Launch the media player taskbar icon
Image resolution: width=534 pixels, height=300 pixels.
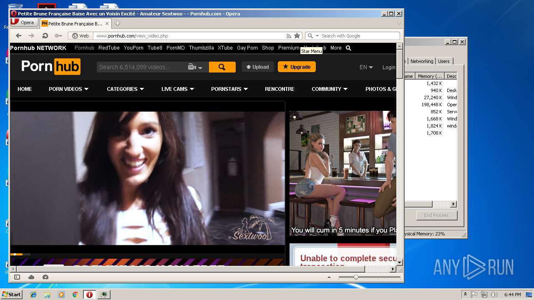61,295
